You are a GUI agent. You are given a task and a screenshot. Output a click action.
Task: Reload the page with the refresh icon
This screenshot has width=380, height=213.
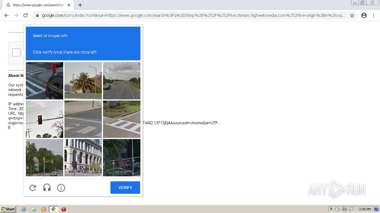tap(26, 15)
